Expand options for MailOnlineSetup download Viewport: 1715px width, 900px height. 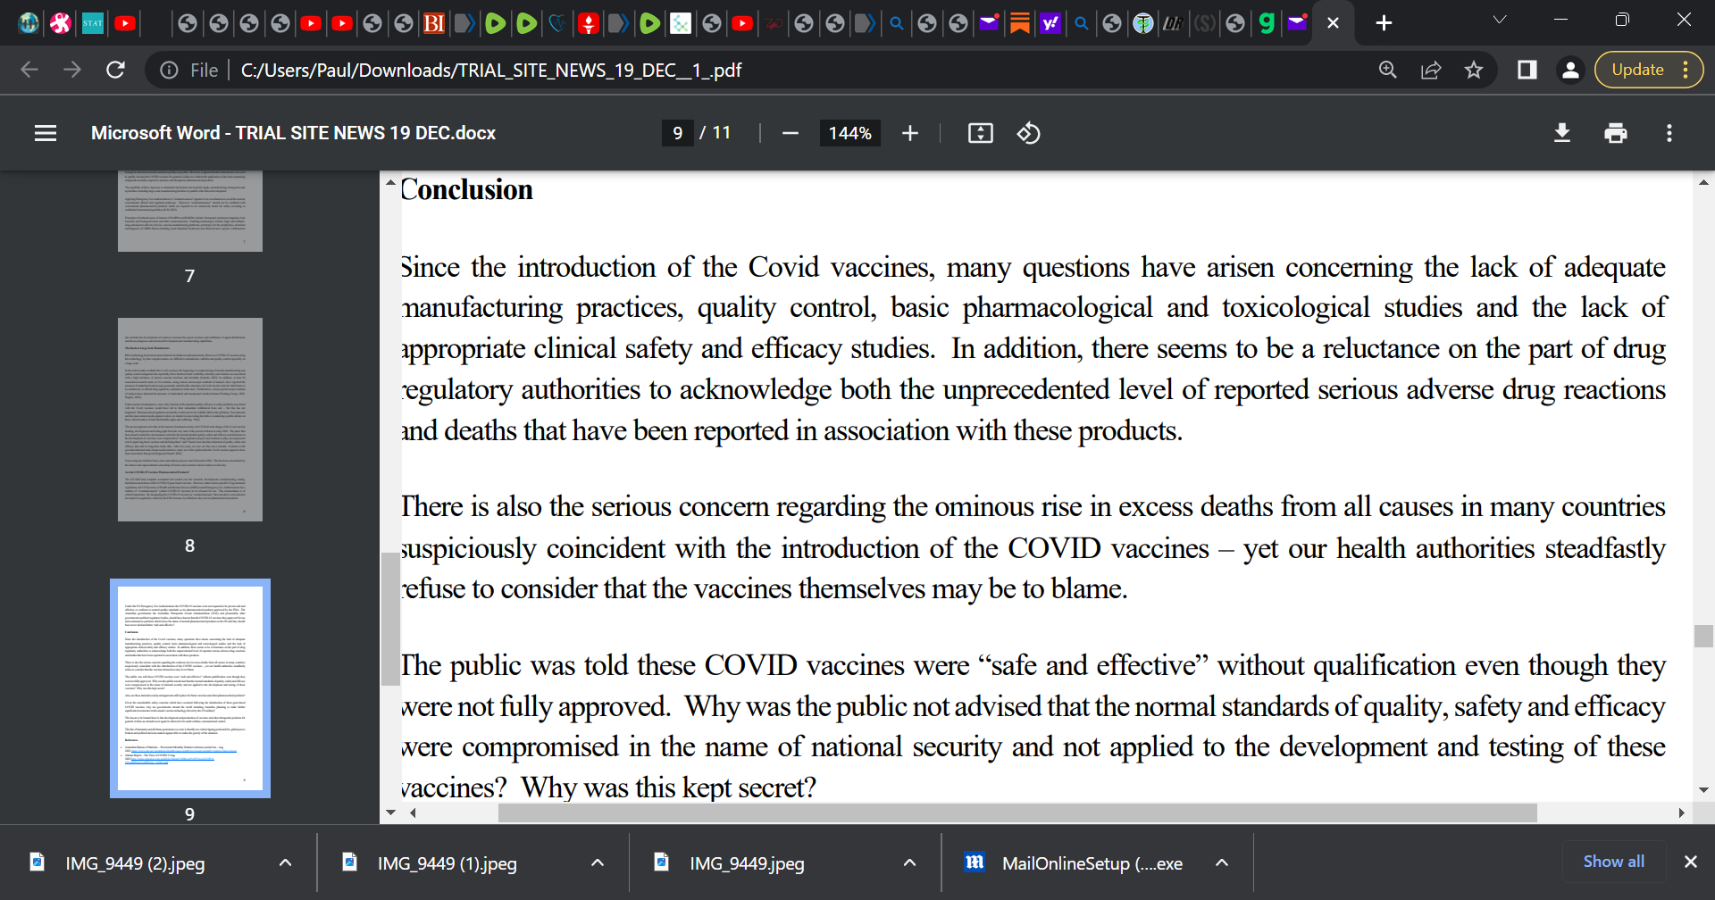[x=1222, y=862]
